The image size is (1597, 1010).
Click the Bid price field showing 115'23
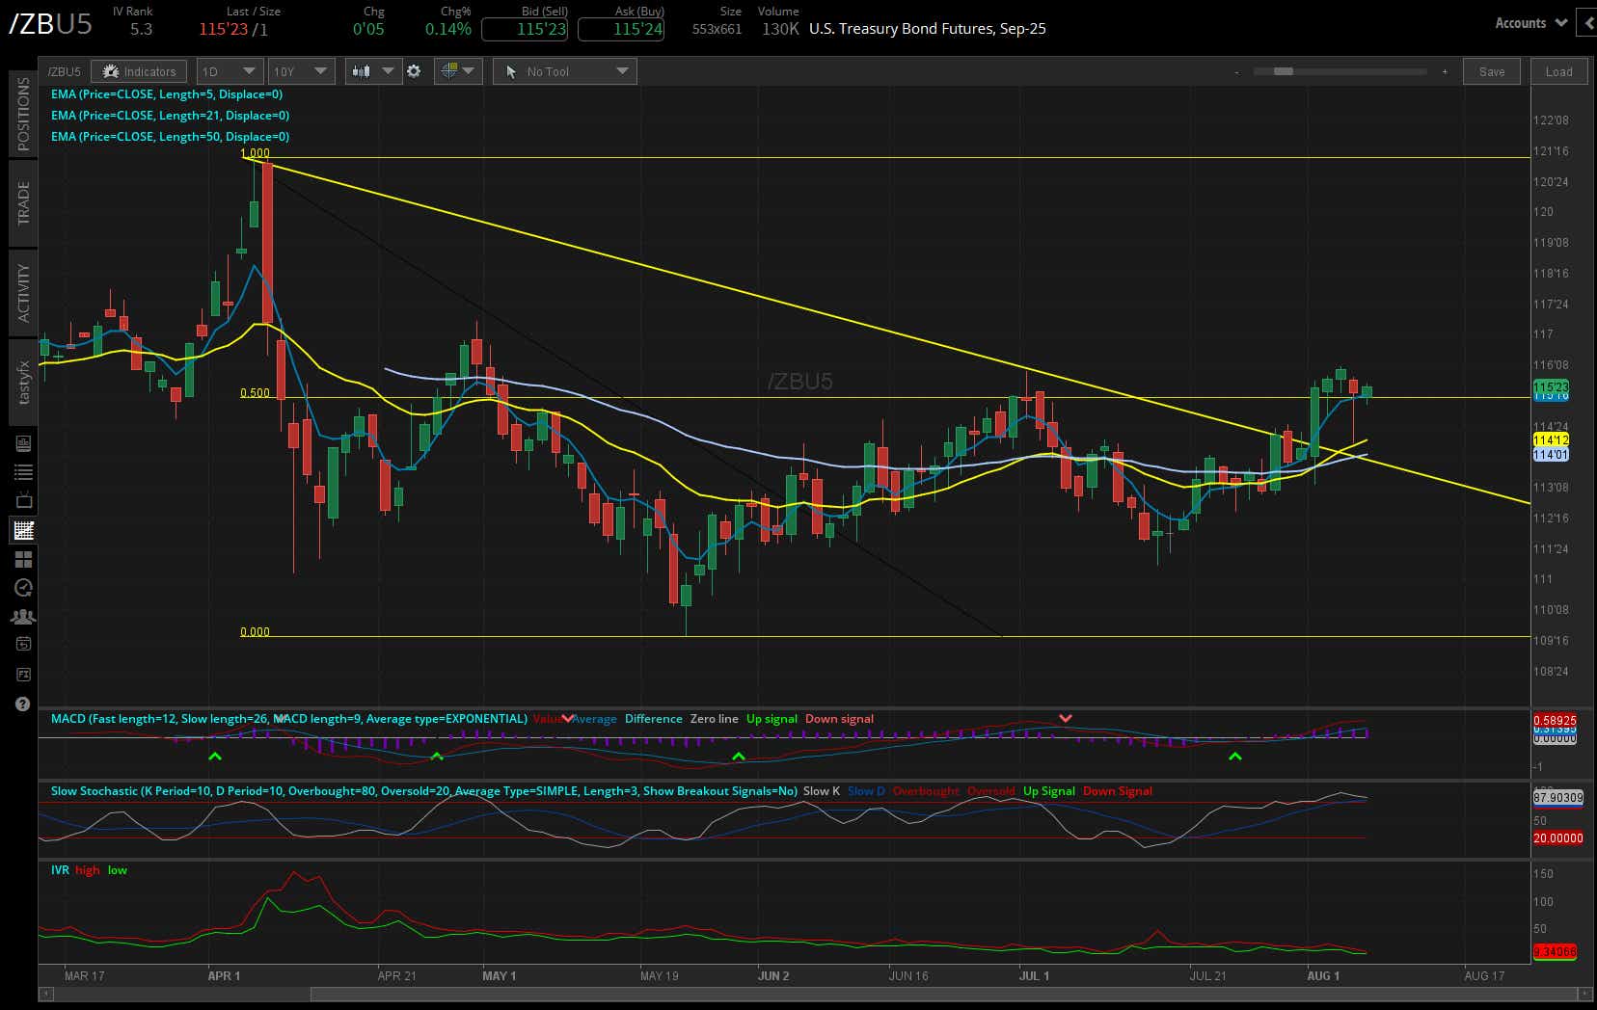pos(526,30)
